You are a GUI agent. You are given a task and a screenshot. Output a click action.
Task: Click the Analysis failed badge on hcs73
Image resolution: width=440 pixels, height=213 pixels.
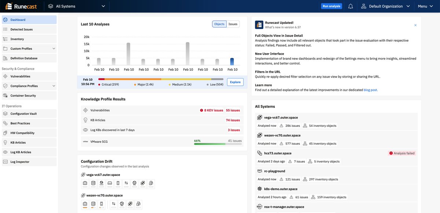click(402, 153)
